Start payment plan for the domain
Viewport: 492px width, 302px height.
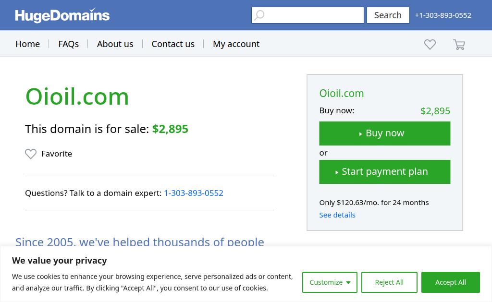384,172
